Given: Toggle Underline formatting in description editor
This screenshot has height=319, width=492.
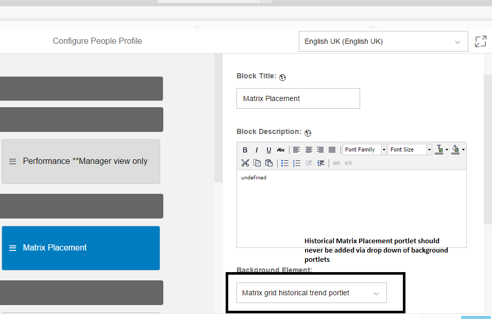Looking at the screenshot, I should pos(268,150).
